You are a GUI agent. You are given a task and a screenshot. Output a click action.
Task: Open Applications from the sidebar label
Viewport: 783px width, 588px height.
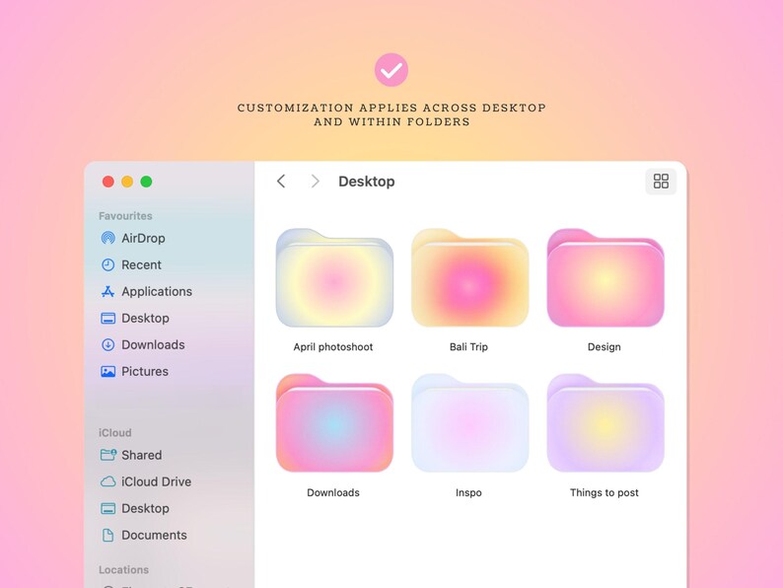point(157,292)
